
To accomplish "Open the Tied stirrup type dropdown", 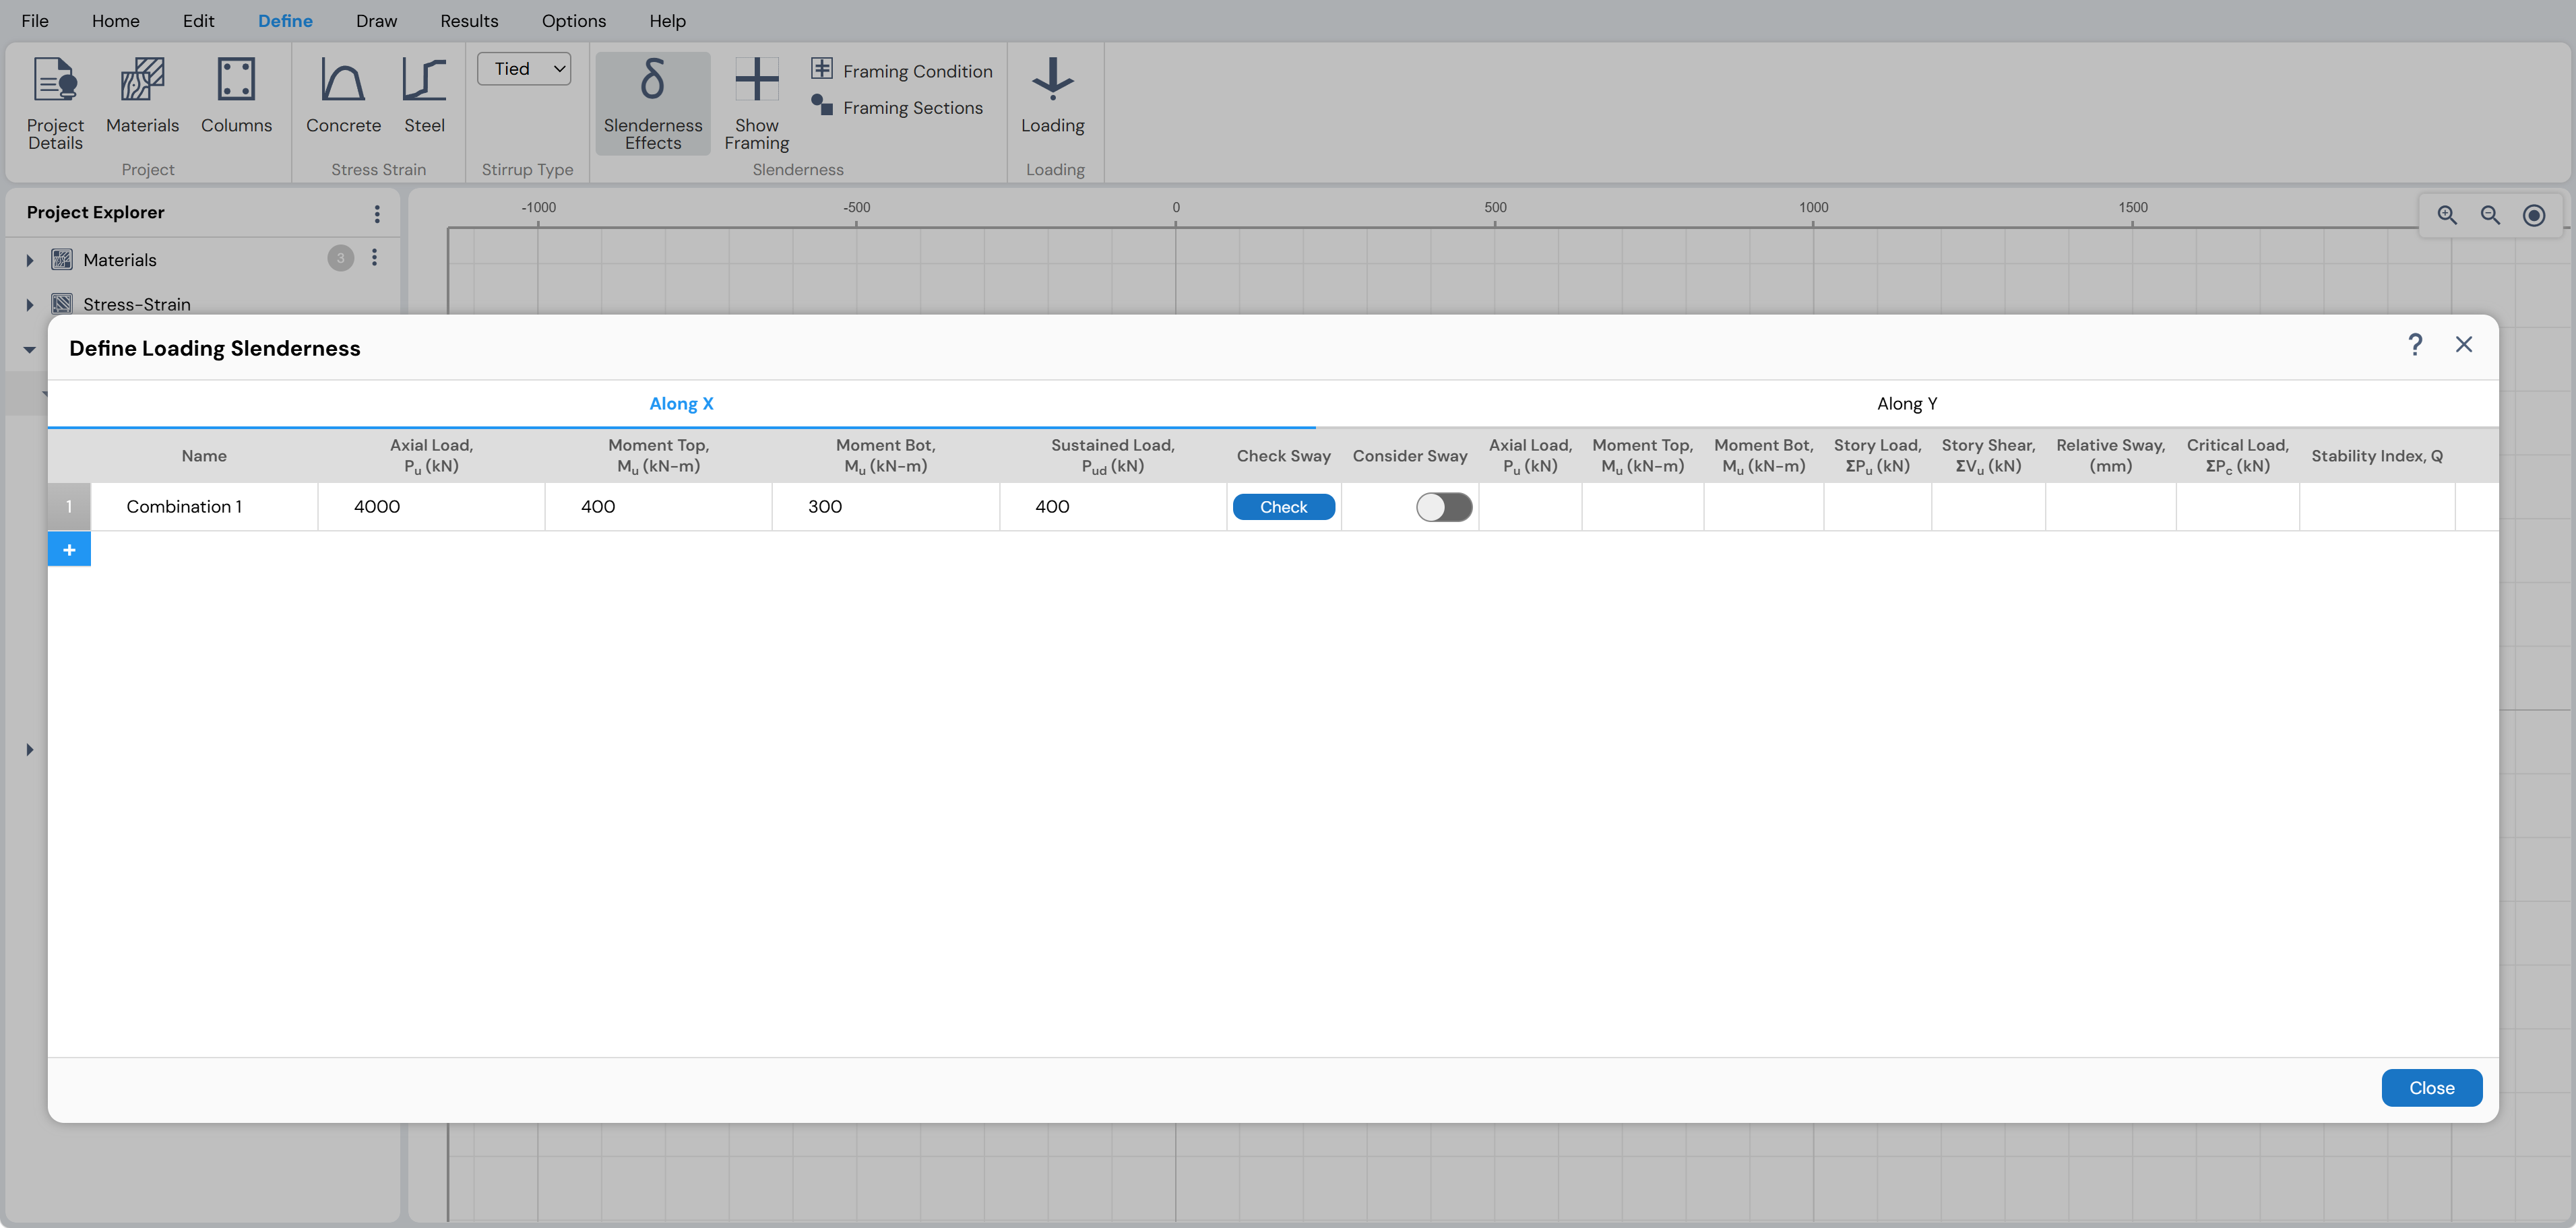I will pos(524,69).
